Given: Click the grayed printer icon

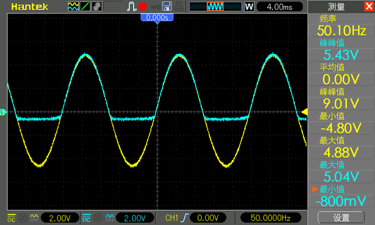Looking at the screenshot, I should click(x=179, y=6).
